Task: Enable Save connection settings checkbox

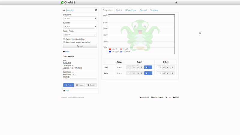Action: [x=64, y=39]
